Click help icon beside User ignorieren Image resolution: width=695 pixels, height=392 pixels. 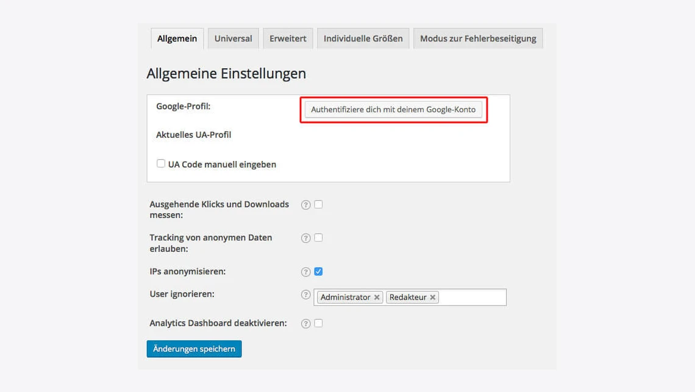[306, 295]
